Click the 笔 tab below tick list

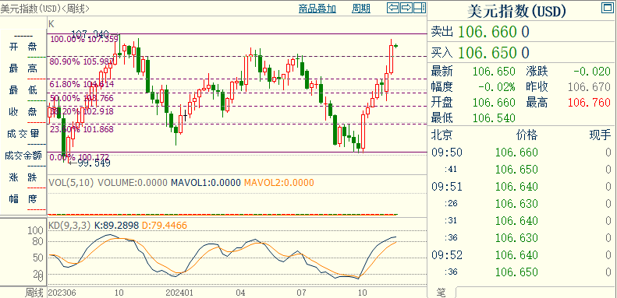coord(441,293)
